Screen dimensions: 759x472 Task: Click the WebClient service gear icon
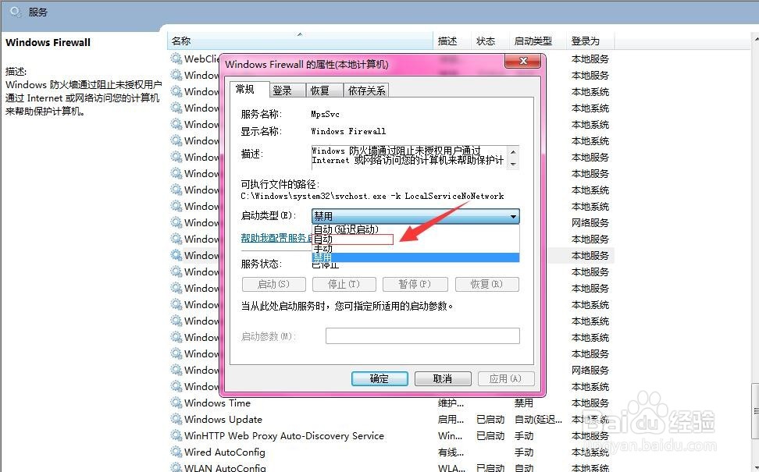(x=176, y=59)
